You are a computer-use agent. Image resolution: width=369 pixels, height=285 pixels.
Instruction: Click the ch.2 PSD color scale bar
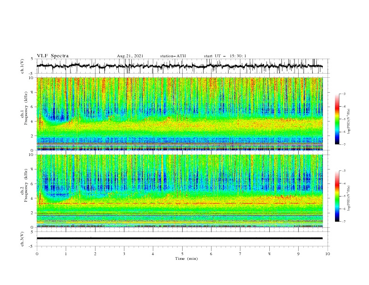pyautogui.click(x=337, y=196)
